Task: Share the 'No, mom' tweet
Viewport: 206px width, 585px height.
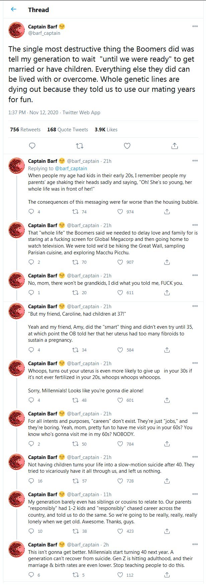Action: point(167,292)
